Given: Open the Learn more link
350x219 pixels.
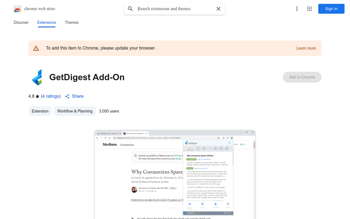Looking at the screenshot, I should click(306, 48).
